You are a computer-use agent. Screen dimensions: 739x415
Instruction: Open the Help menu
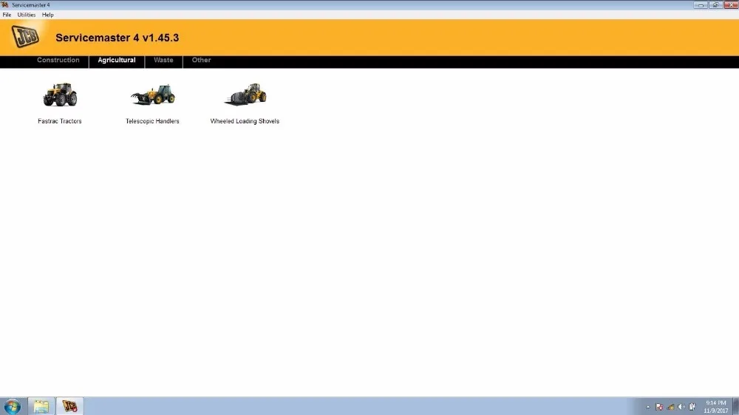point(47,15)
